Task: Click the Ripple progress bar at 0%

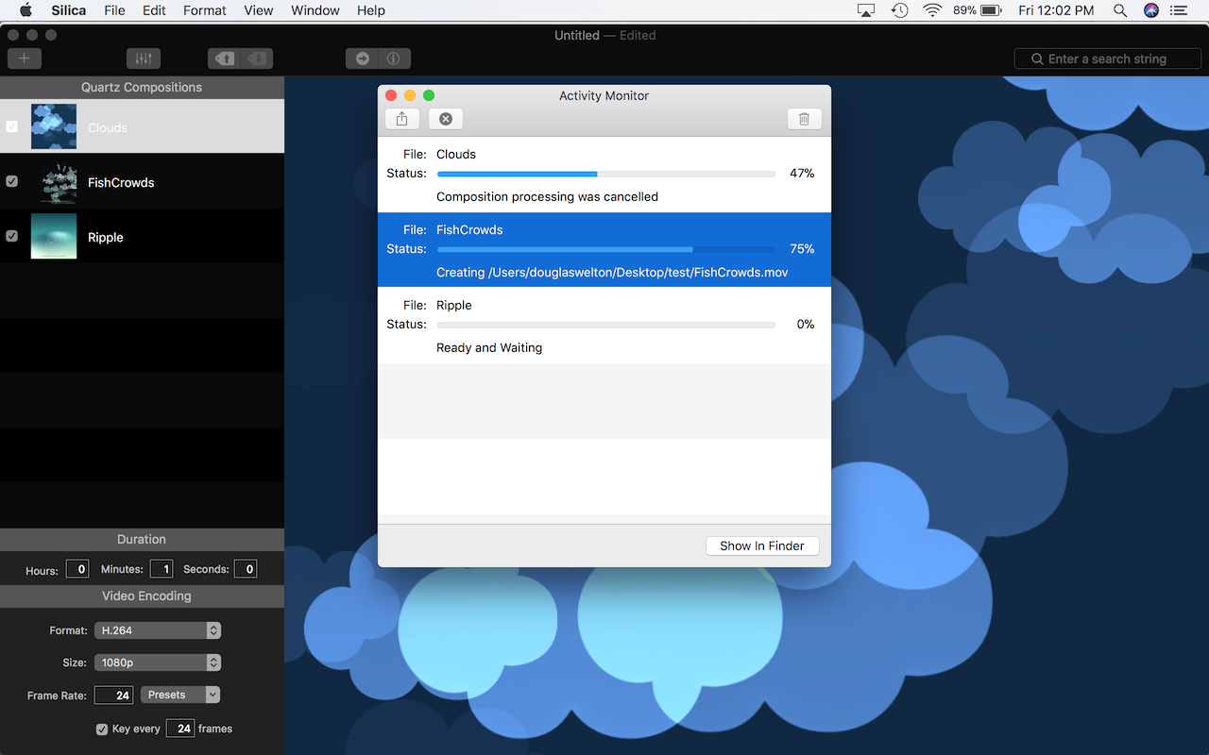Action: coord(606,325)
